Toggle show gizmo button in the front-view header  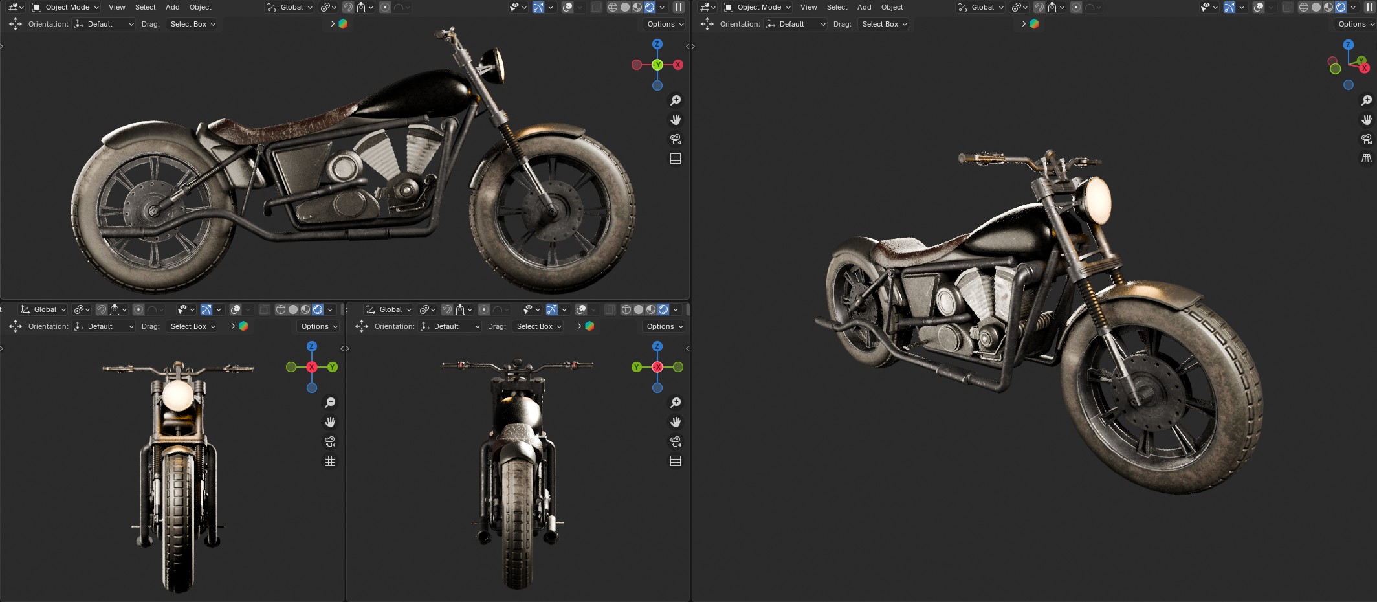[206, 309]
